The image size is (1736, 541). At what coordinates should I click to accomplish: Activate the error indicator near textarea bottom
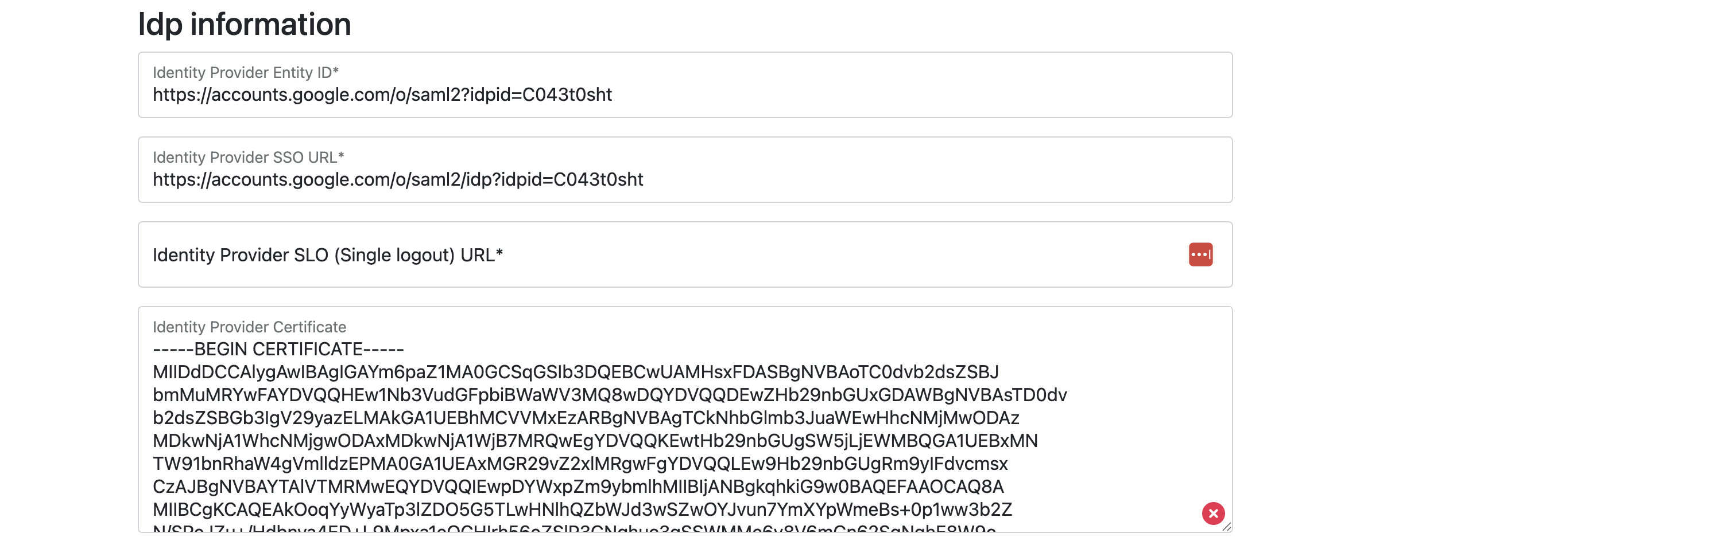coord(1213,513)
